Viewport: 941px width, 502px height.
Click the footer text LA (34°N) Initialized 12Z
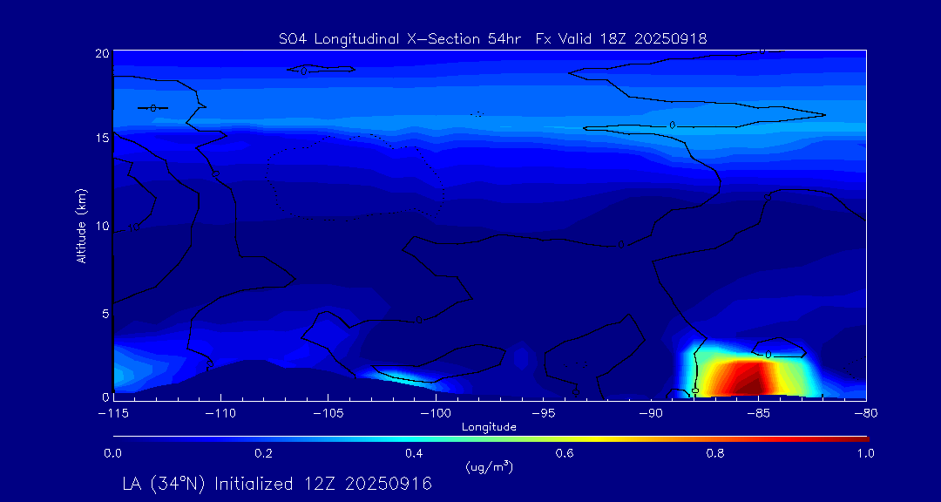coord(277,484)
